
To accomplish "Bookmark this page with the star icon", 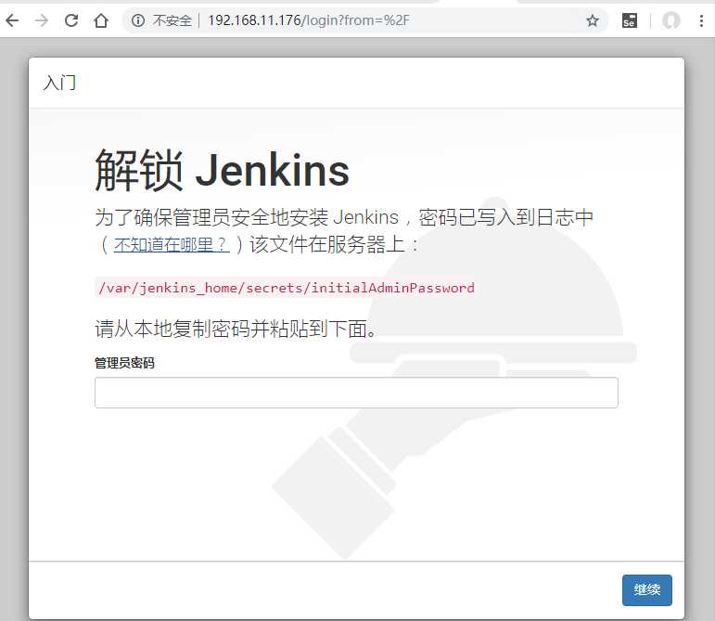I will click(x=593, y=20).
